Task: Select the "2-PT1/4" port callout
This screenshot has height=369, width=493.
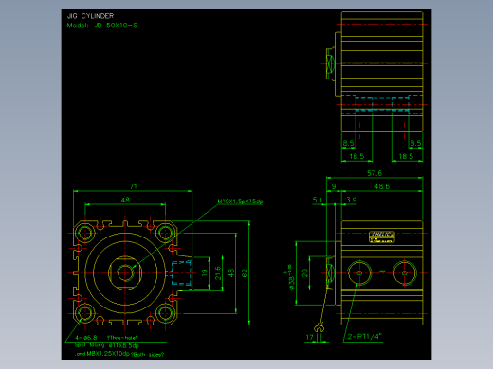Action: pos(365,337)
